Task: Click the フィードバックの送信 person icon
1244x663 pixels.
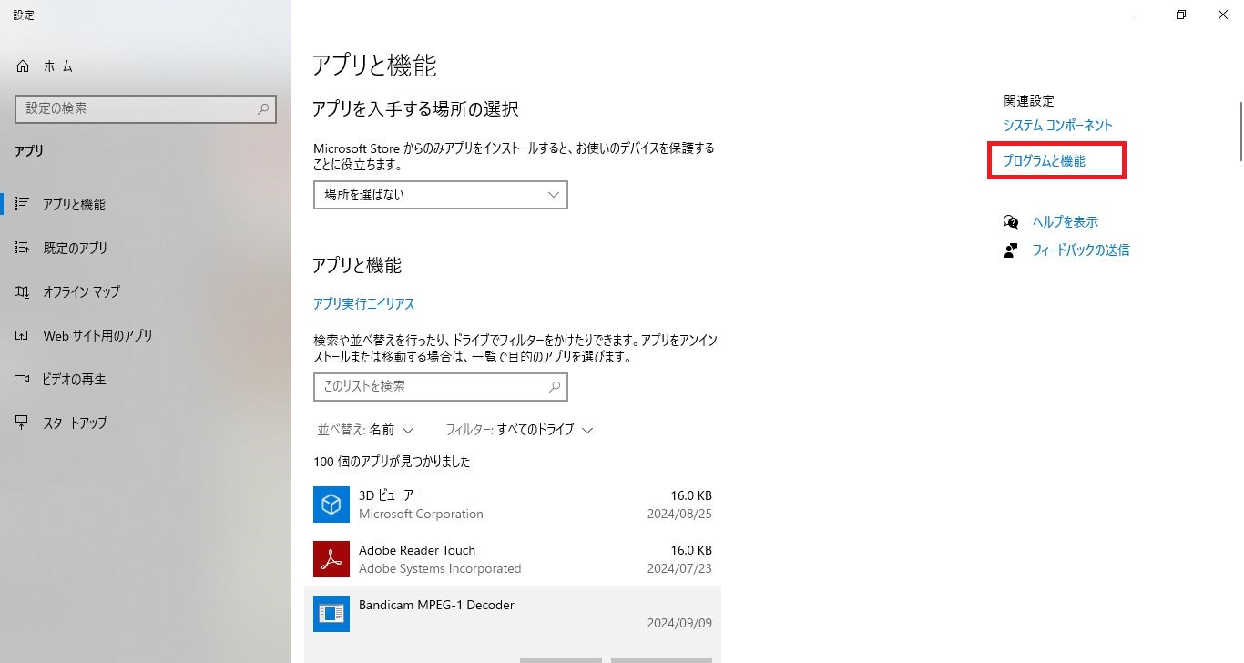Action: coord(1011,250)
